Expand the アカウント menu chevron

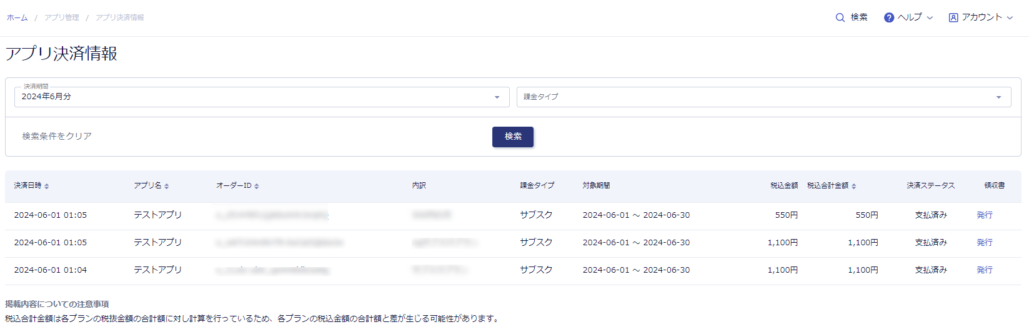tap(1010, 18)
